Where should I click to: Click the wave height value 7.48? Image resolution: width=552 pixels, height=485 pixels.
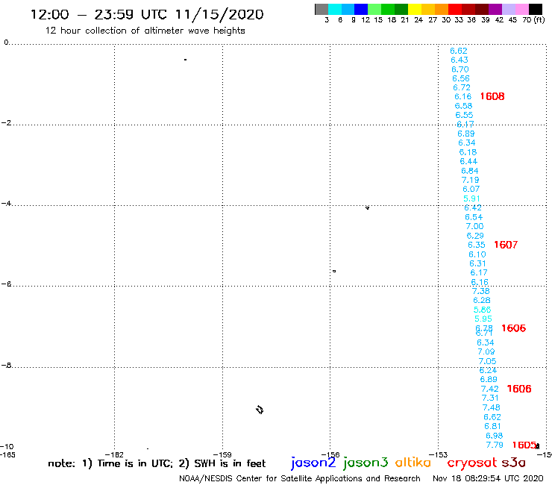[x=491, y=407]
